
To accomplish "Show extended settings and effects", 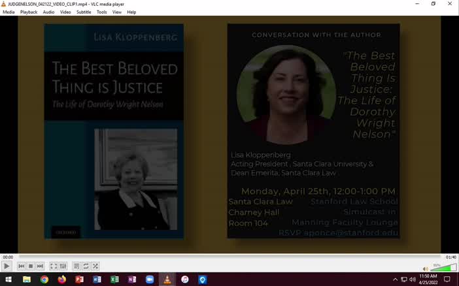I will (x=63, y=266).
